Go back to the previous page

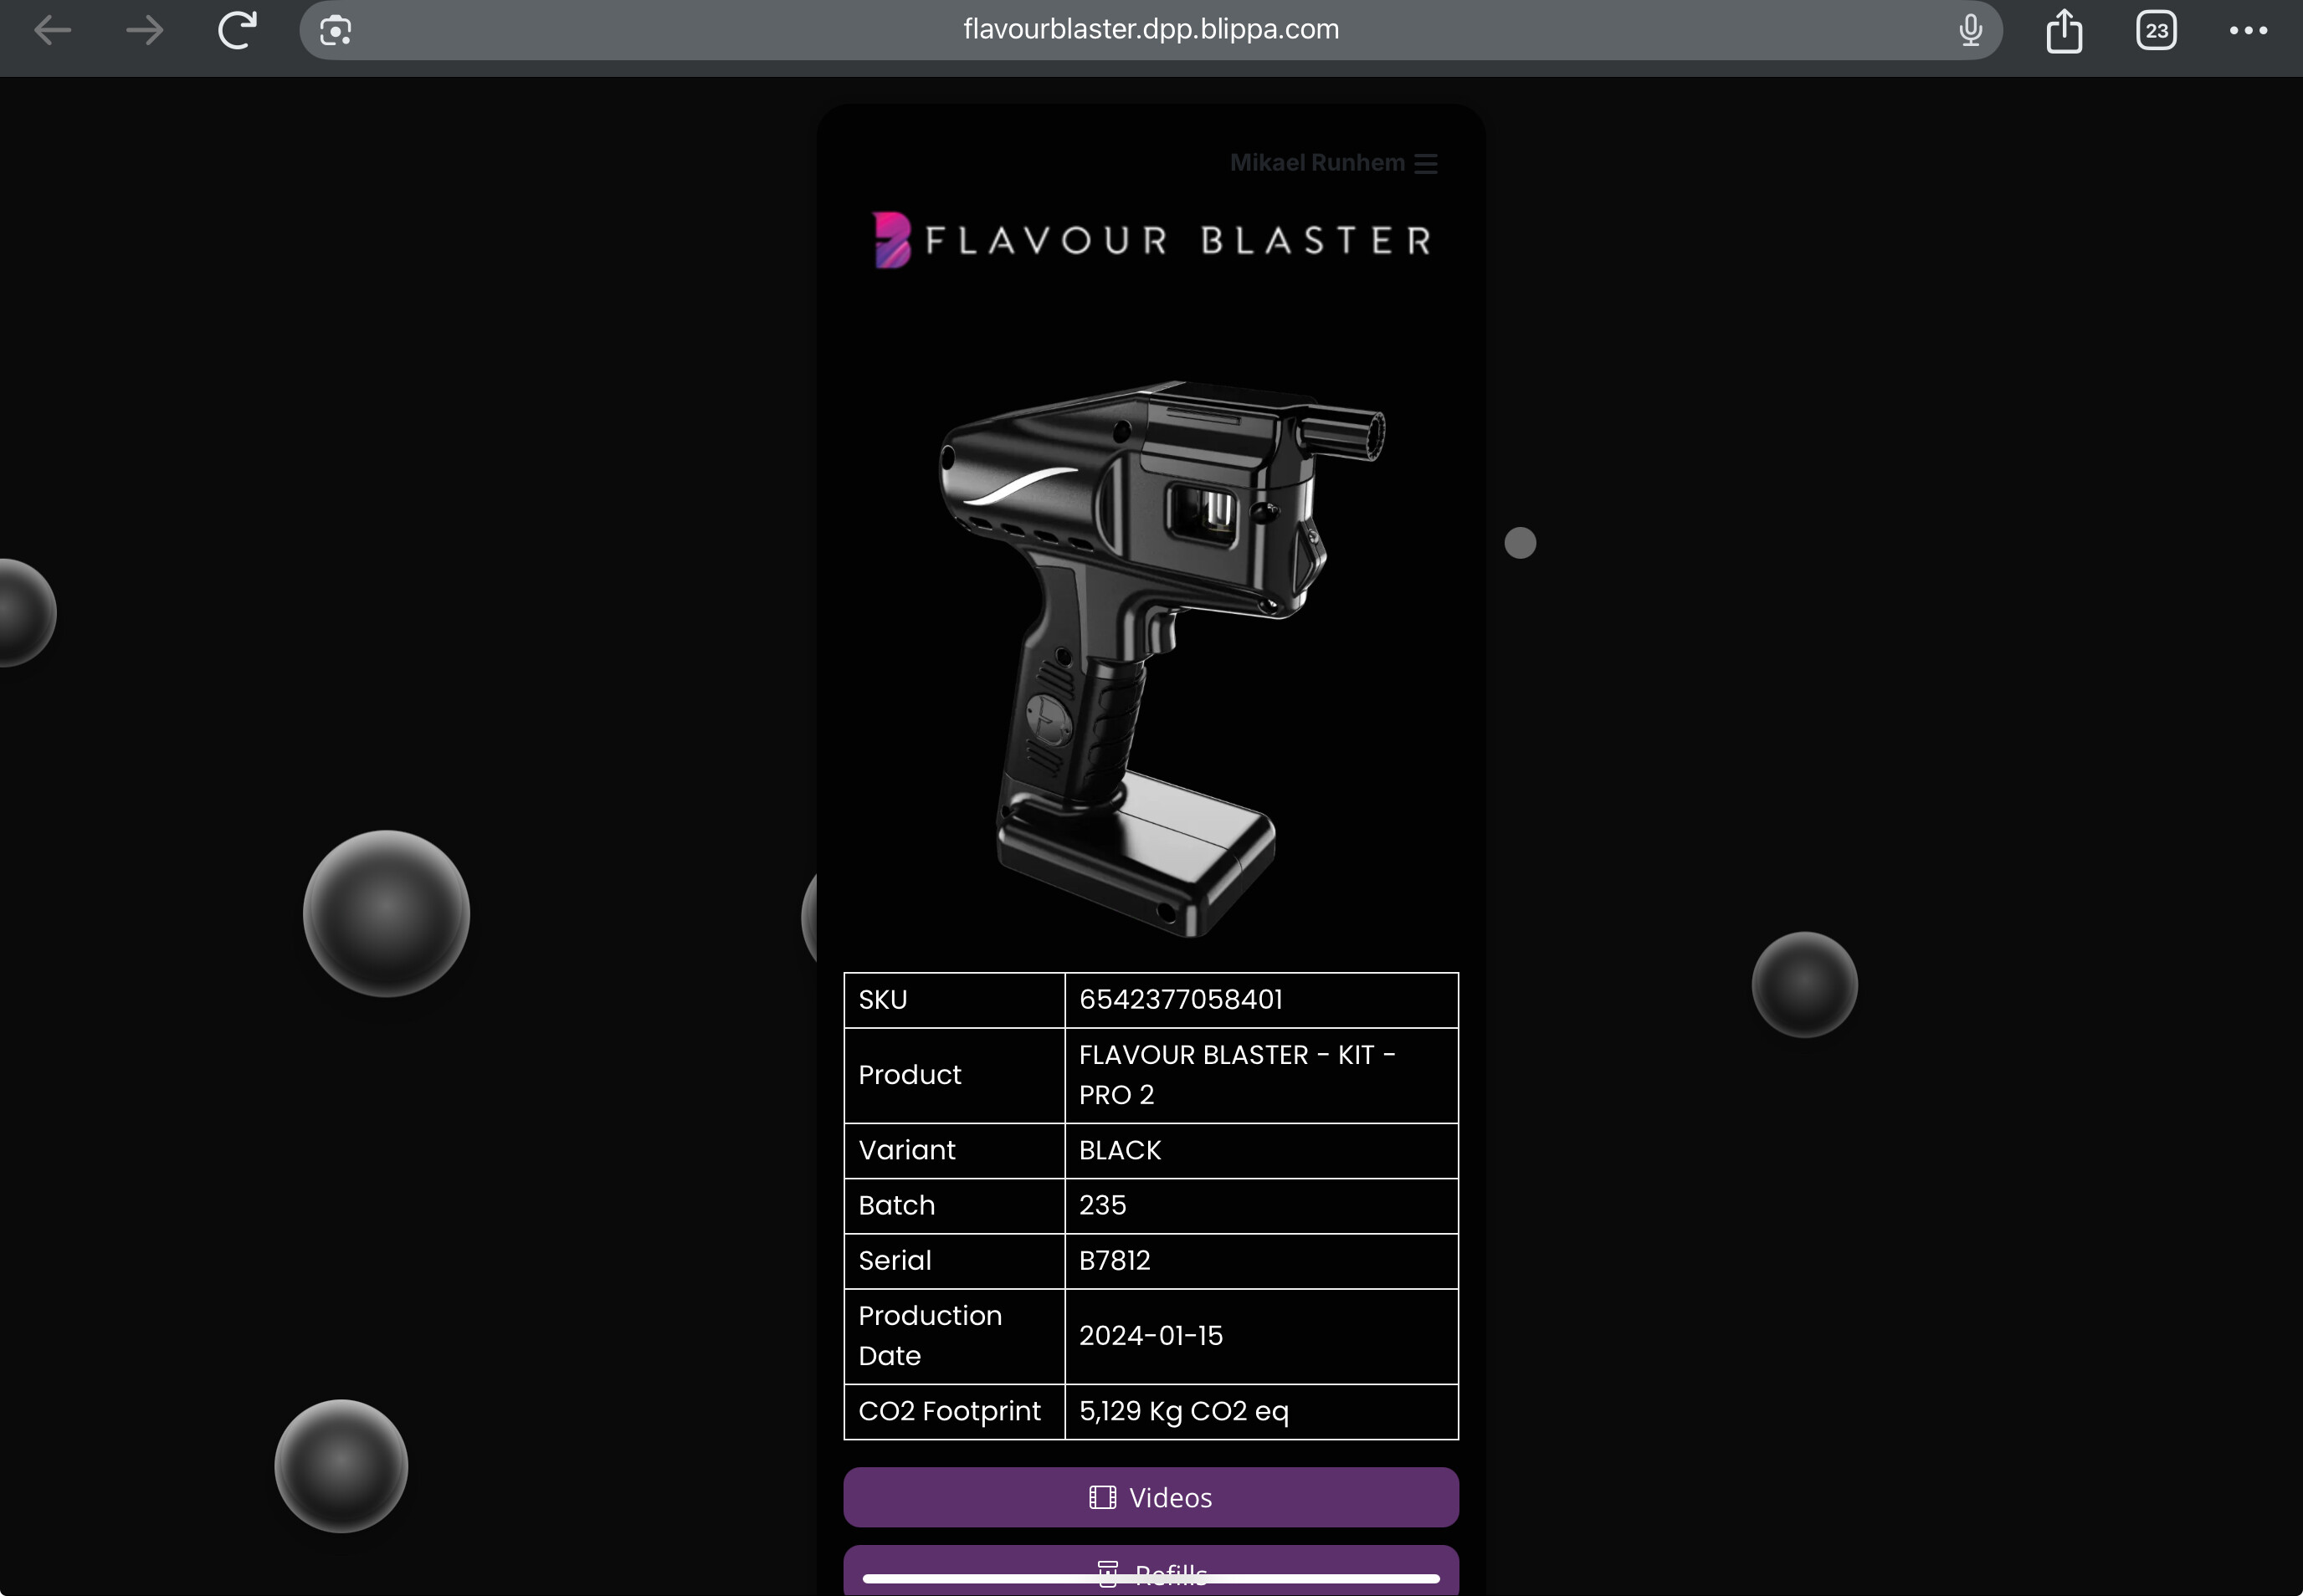coord(52,30)
